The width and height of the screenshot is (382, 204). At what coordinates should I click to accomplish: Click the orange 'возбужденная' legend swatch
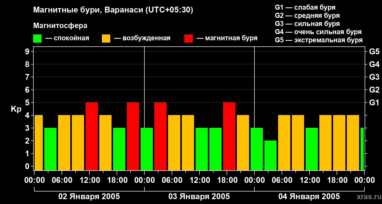pos(106,38)
